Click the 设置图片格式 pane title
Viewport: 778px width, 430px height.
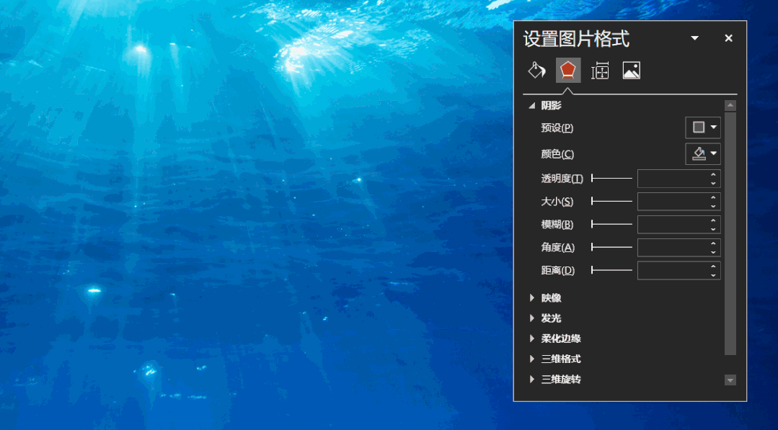click(x=576, y=39)
